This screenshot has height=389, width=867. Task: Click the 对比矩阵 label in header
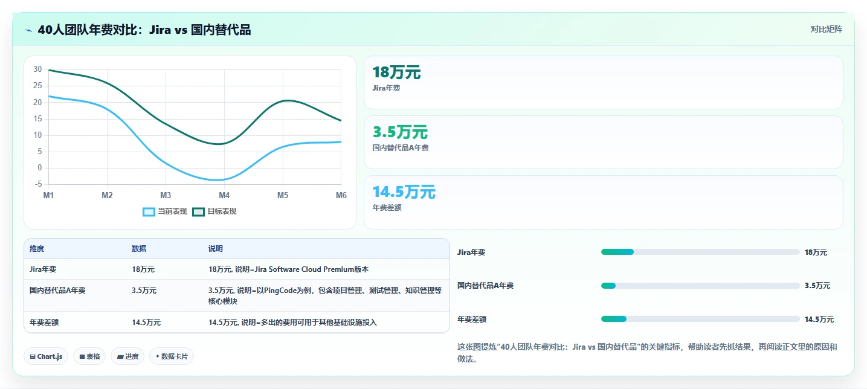[x=826, y=29]
